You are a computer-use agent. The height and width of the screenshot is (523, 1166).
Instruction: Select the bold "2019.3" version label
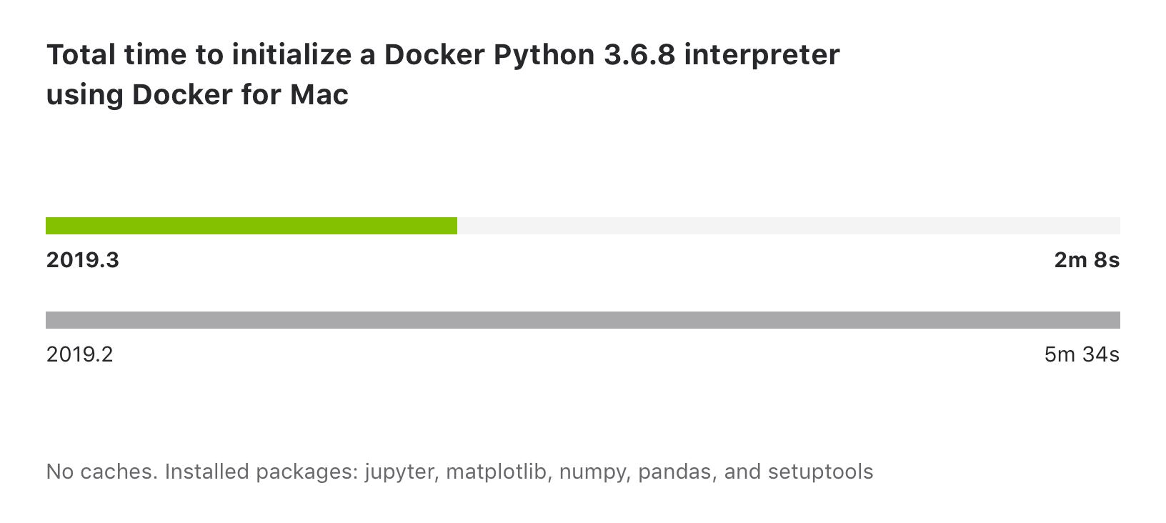coord(83,261)
